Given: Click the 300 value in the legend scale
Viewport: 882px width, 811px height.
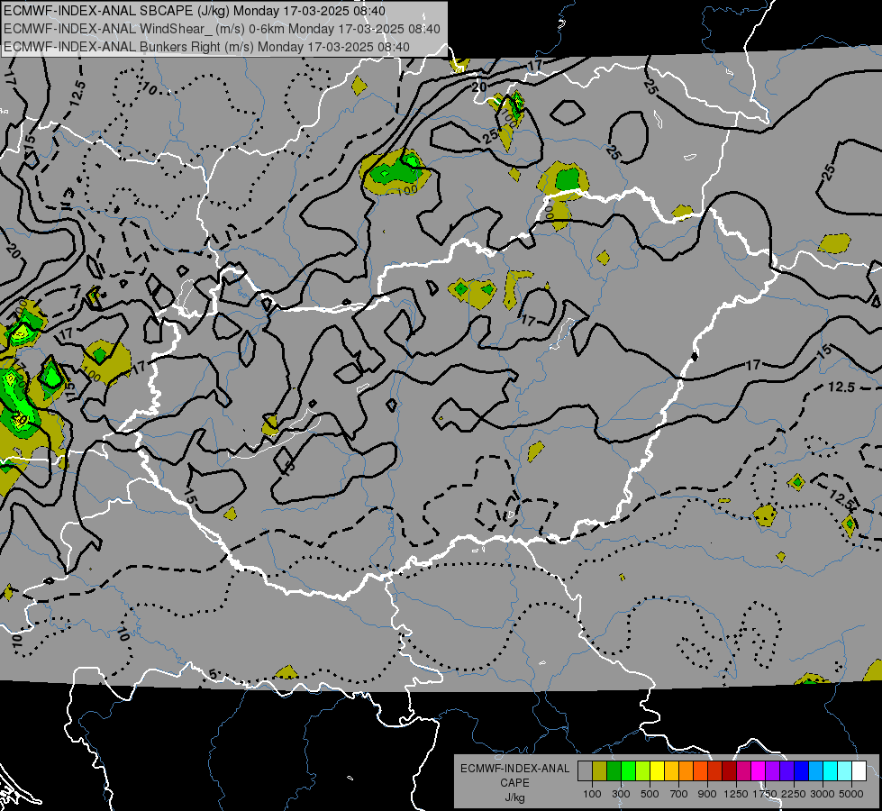Looking at the screenshot, I should pyautogui.click(x=621, y=794).
